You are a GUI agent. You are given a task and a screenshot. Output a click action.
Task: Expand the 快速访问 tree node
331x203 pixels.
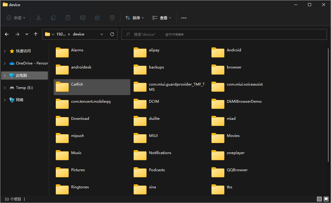[x=5, y=51]
